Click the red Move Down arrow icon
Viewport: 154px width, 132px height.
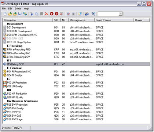point(56,14)
